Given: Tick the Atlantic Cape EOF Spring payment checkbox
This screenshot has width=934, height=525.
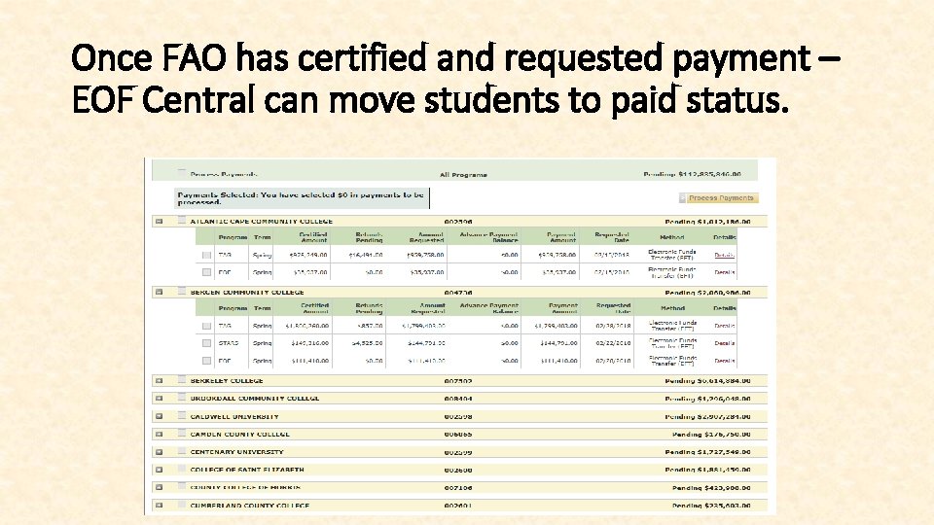Looking at the screenshot, I should pos(206,272).
